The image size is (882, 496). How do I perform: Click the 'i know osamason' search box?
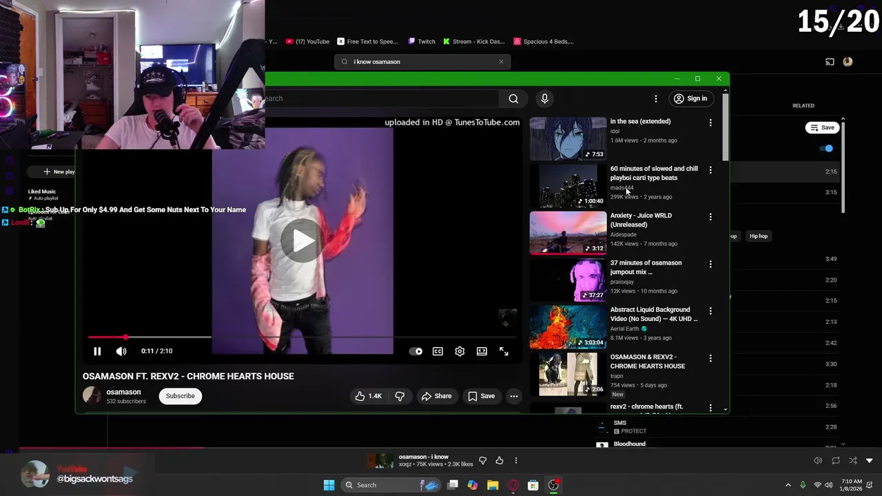[x=422, y=62]
